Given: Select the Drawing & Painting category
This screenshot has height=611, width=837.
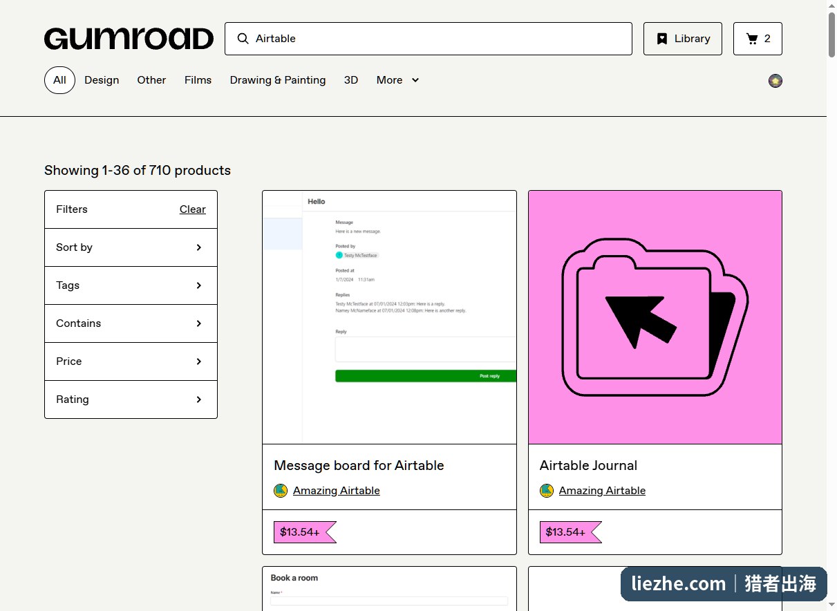Looking at the screenshot, I should tap(278, 80).
